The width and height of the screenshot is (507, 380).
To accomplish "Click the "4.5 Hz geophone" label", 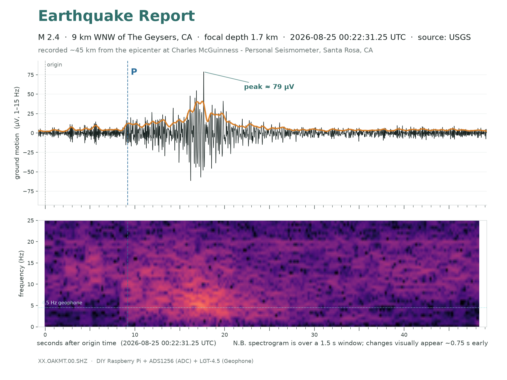I will (x=62, y=303).
